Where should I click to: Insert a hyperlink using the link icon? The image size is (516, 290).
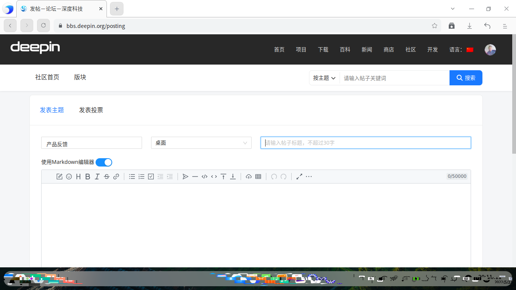[116, 176]
